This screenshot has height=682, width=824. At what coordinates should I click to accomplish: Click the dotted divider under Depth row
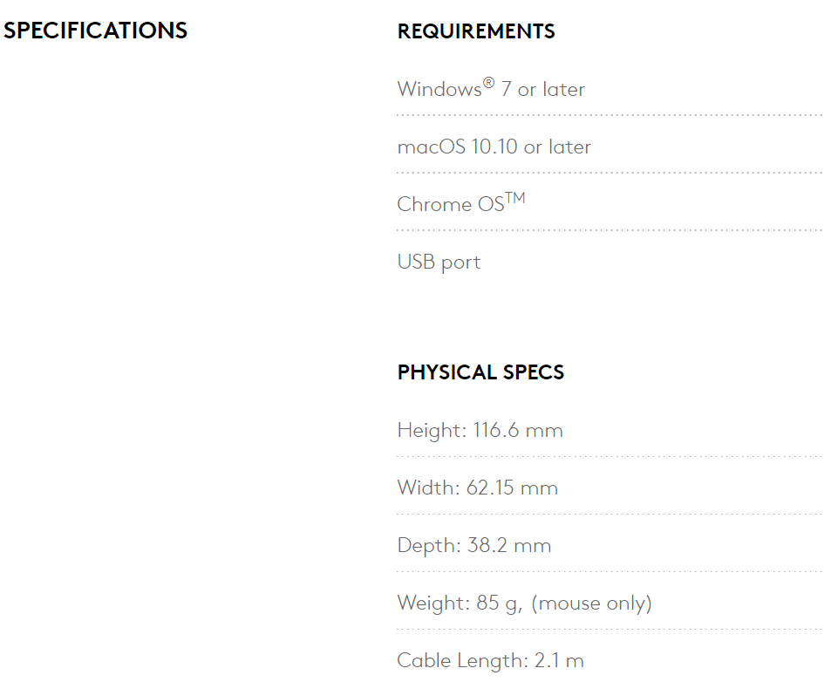point(609,571)
